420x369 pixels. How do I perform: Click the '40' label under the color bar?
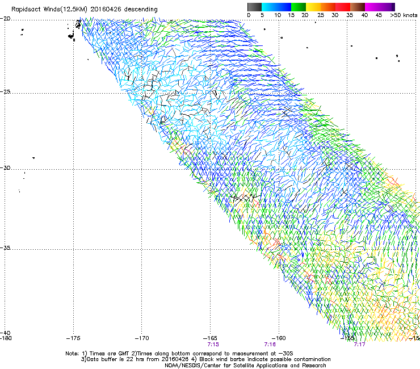coord(364,15)
